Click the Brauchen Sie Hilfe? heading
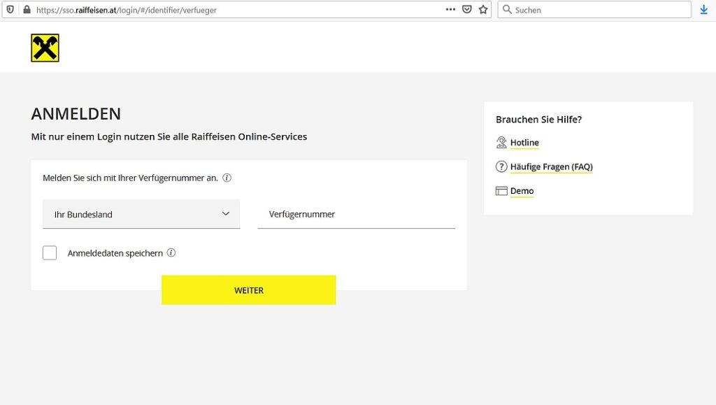The width and height of the screenshot is (716, 405). (x=539, y=119)
